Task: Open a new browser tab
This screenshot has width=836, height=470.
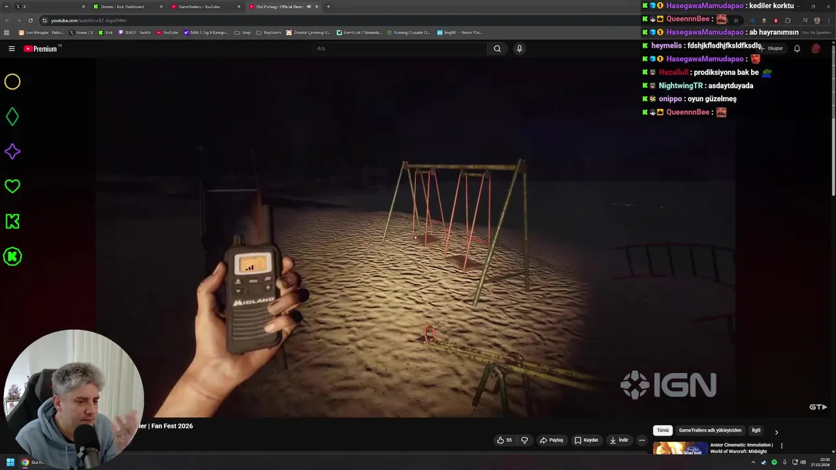Action: (x=328, y=7)
